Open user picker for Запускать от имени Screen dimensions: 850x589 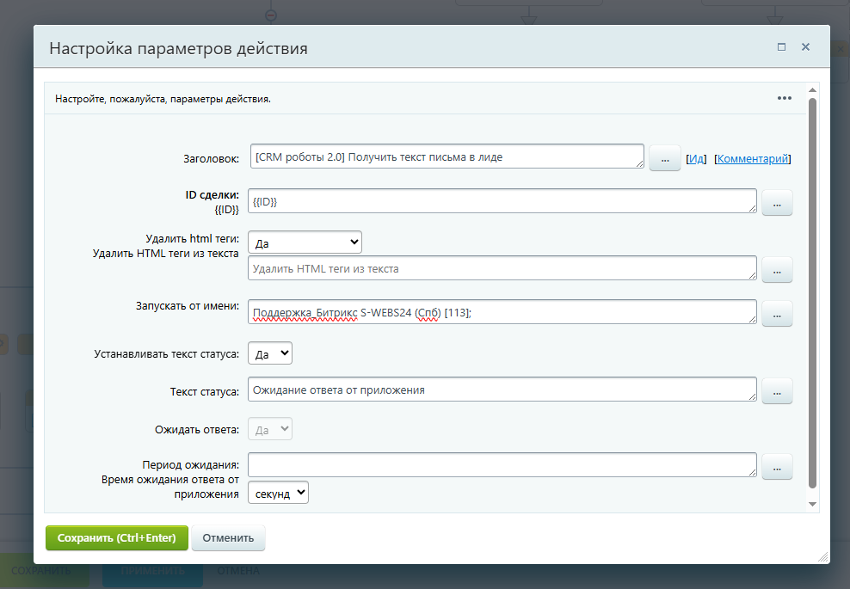pos(777,314)
